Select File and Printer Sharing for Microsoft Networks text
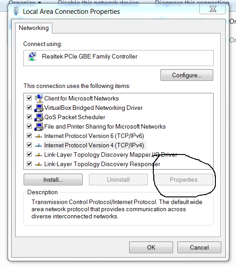Image resolution: width=236 pixels, height=267 pixels. coord(105,126)
